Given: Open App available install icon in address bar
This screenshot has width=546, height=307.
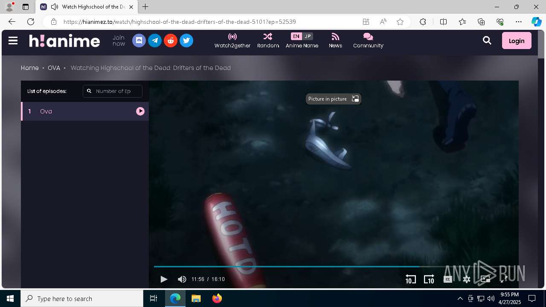Looking at the screenshot, I should [366, 22].
